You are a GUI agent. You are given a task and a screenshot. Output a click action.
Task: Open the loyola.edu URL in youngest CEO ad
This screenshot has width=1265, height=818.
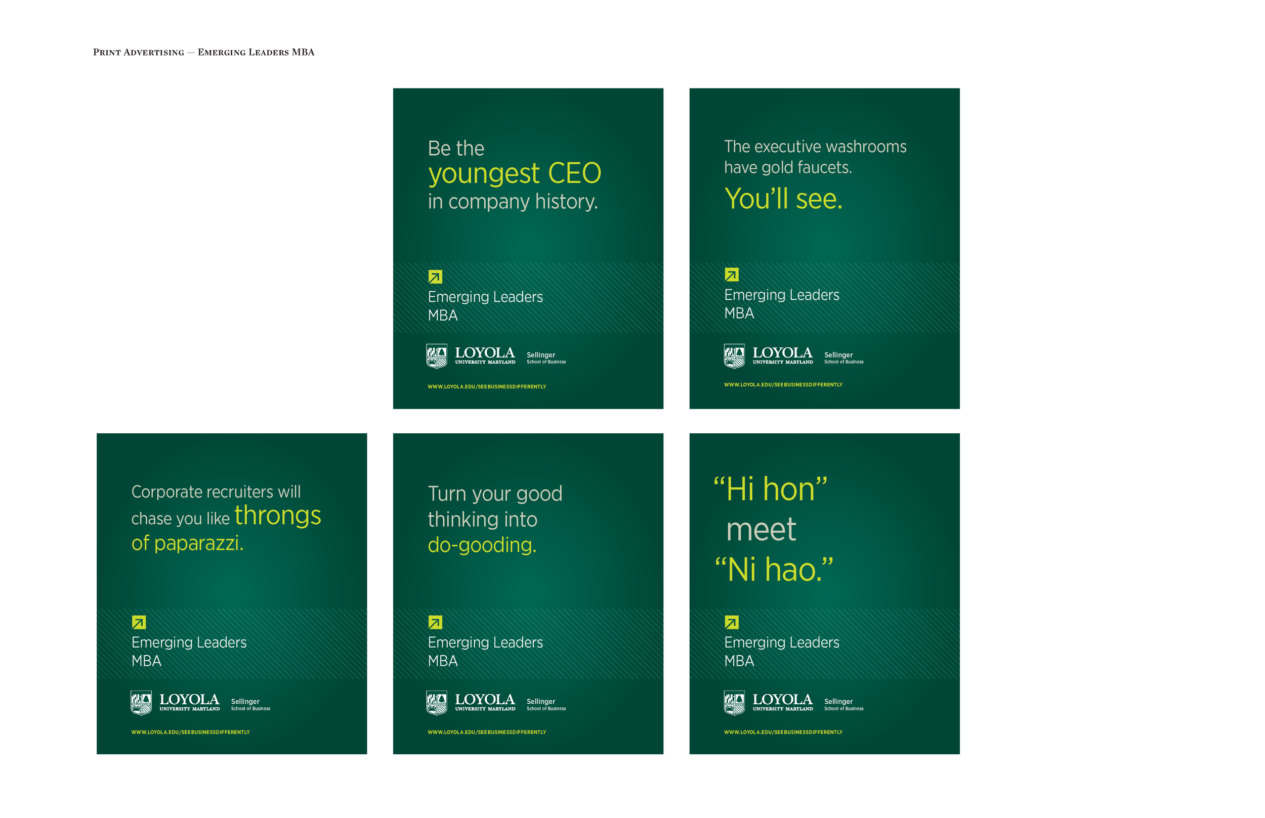point(487,387)
